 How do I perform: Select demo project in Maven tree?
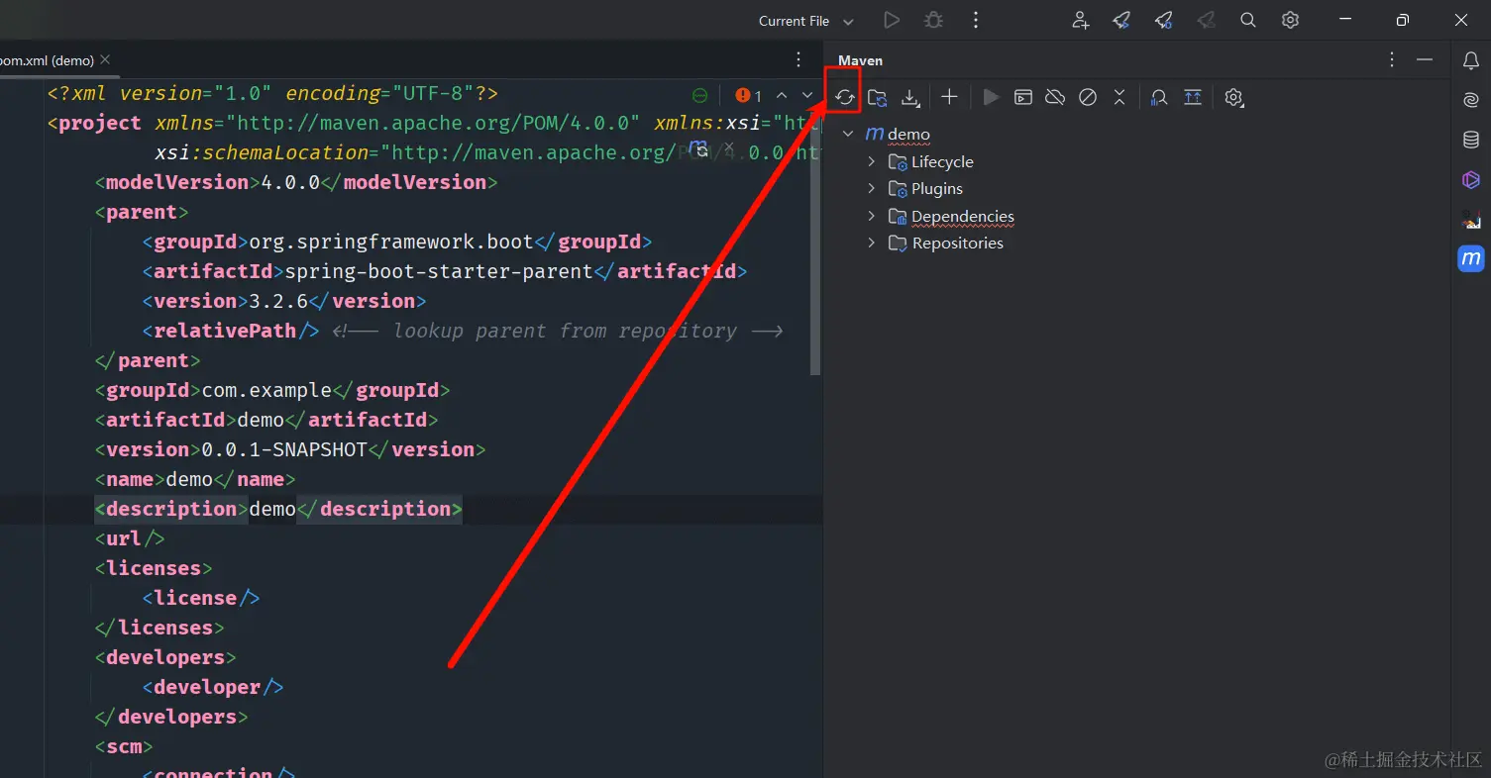pos(908,134)
